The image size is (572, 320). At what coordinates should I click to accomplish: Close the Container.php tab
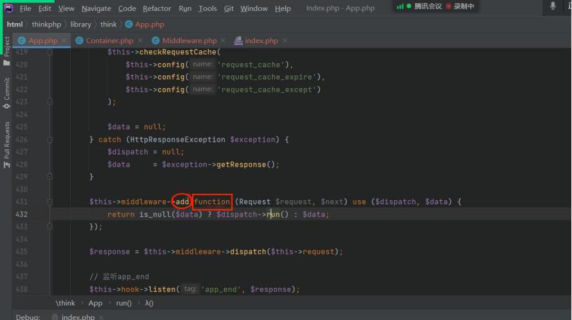140,41
